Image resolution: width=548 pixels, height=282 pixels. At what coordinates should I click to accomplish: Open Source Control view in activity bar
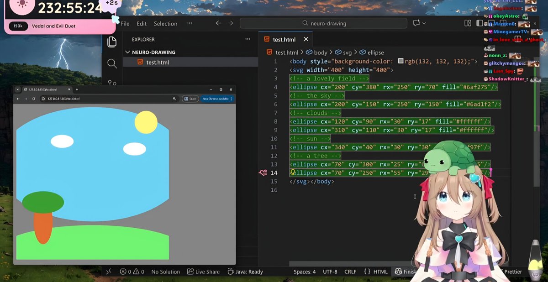112,83
